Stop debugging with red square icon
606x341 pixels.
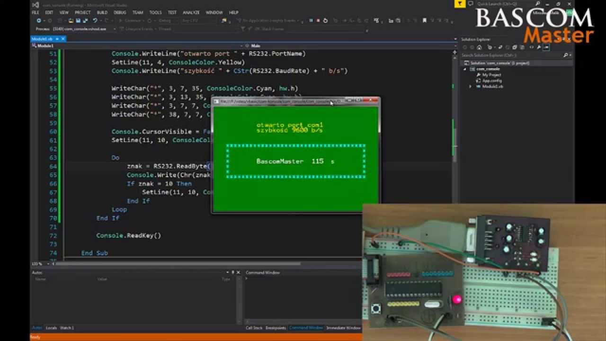(318, 21)
